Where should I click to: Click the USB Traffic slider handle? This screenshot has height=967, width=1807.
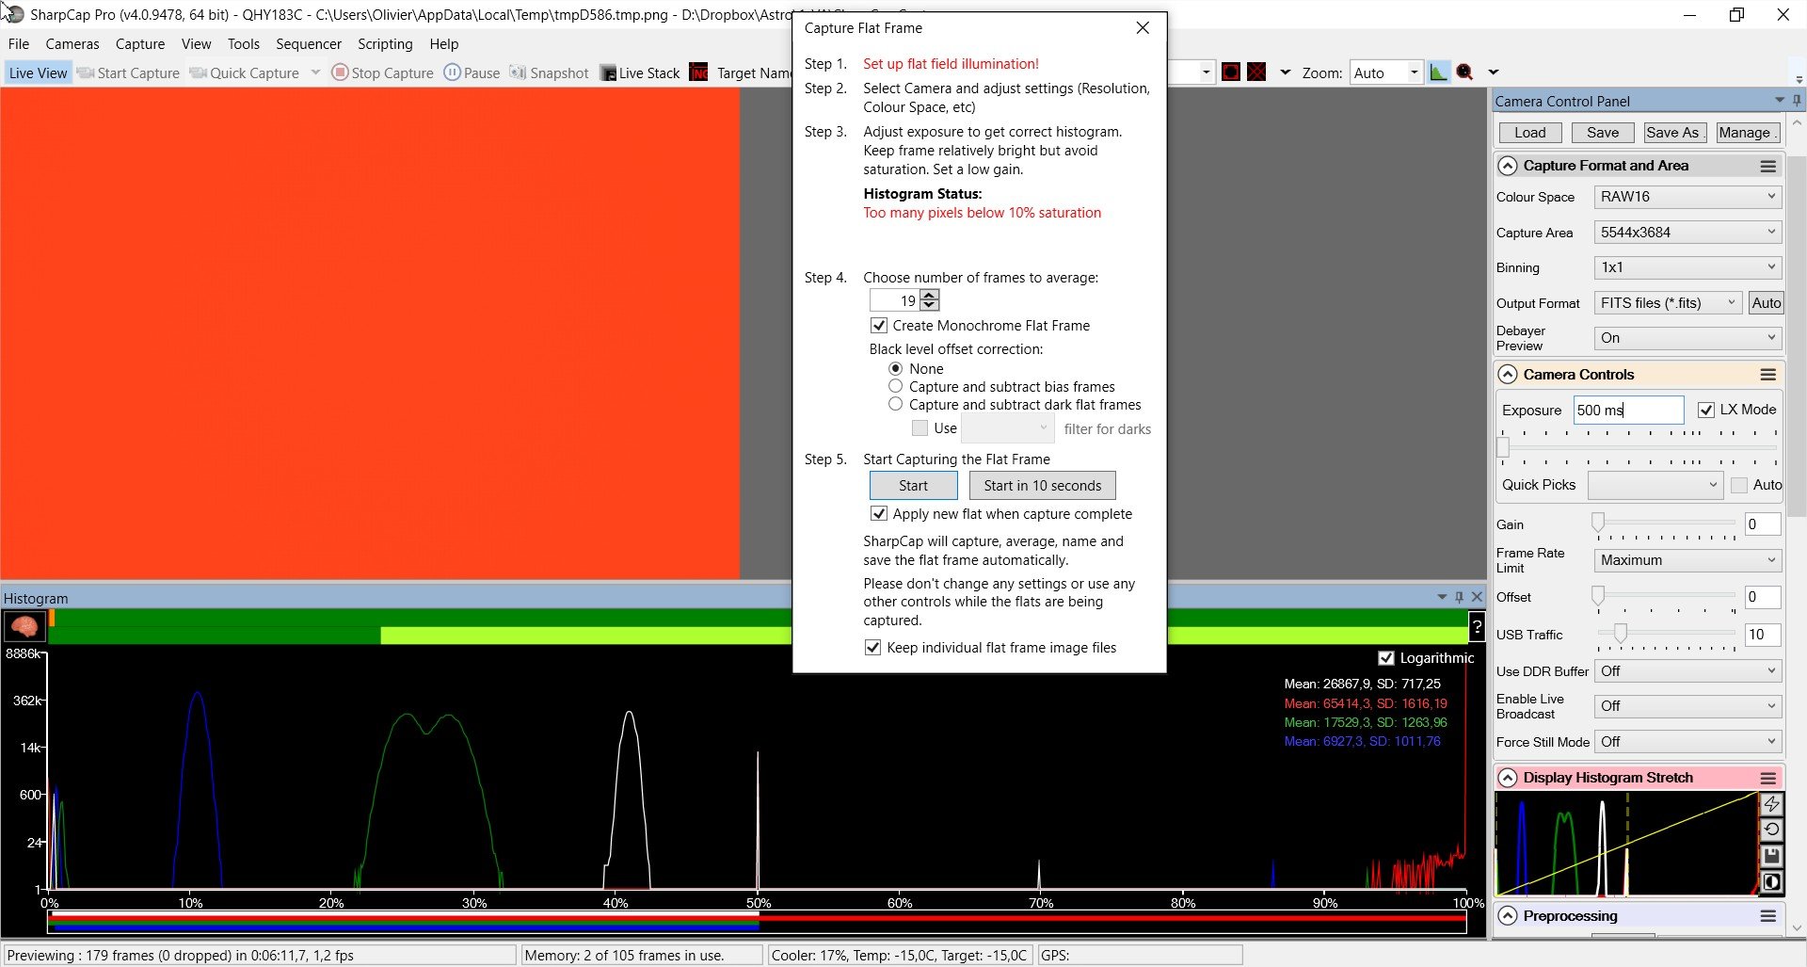(1620, 633)
